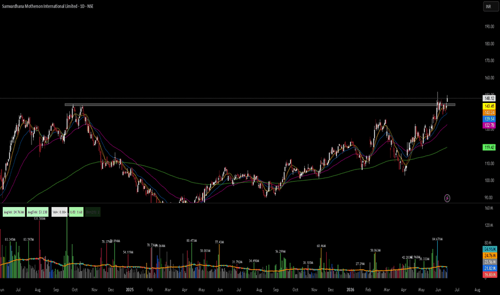Screen dimensions: 500x295
Task: Click the magenta 132.70 price tag
Action: pos(489,126)
